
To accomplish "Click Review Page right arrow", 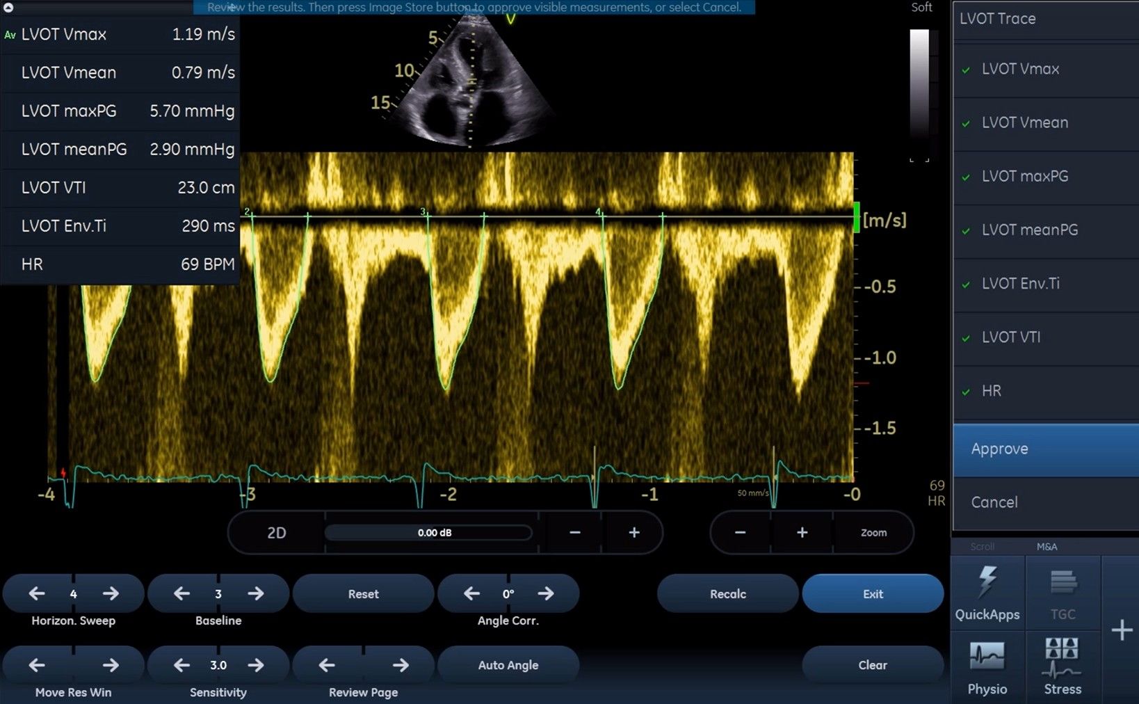I will pyautogui.click(x=401, y=666).
